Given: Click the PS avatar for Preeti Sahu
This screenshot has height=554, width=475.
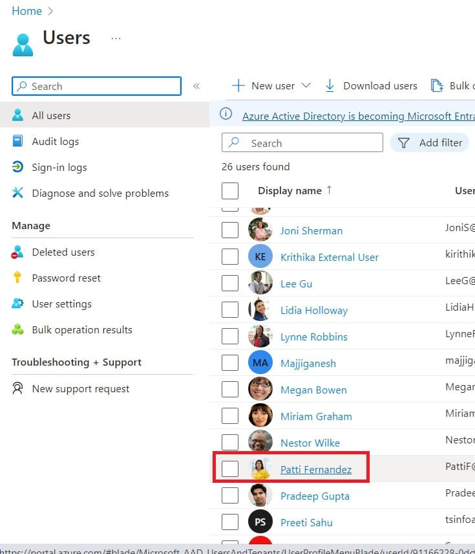Looking at the screenshot, I should pyautogui.click(x=260, y=522).
